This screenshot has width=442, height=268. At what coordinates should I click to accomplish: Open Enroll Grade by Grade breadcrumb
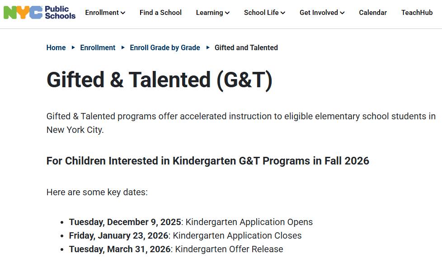tap(165, 47)
